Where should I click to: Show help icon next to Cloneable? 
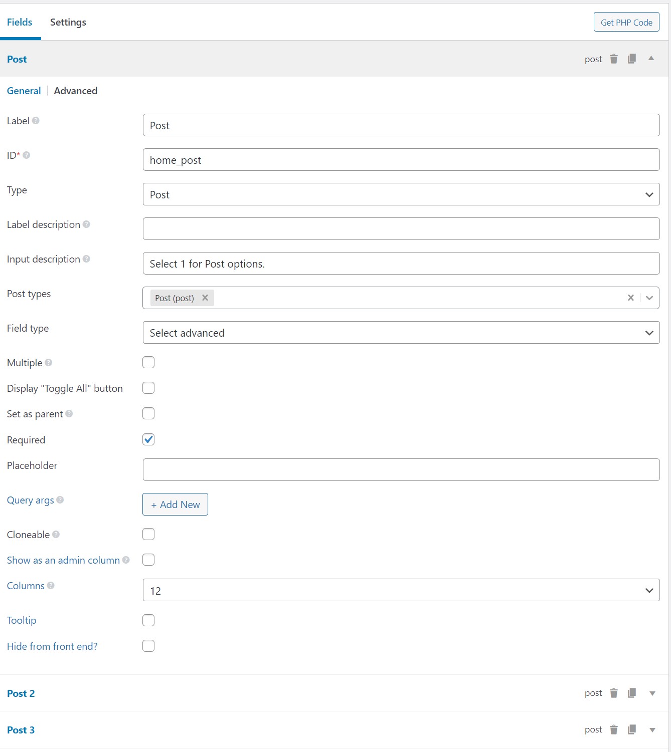click(x=56, y=535)
